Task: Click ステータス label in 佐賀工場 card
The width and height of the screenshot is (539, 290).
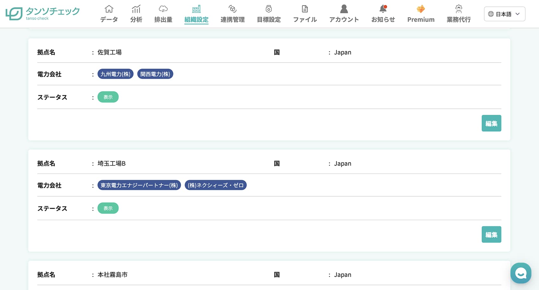Action: pos(52,97)
